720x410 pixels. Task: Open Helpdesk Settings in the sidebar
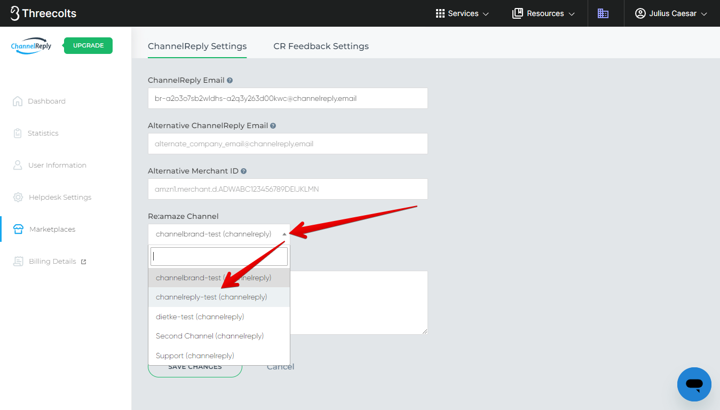point(60,198)
